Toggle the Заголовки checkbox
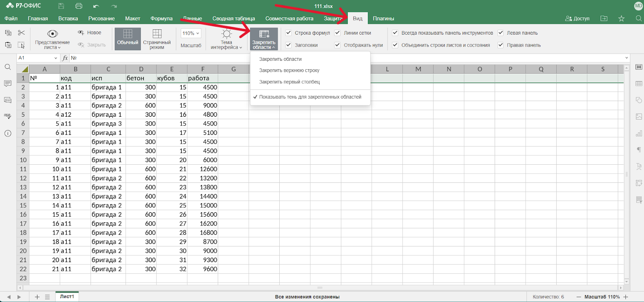This screenshot has width=644, height=302. click(x=289, y=45)
